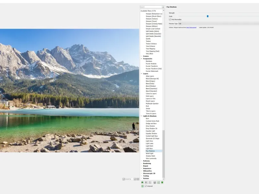Select the YAG Effect filter
This screenshot has width=259, height=194.
coord(149,54)
